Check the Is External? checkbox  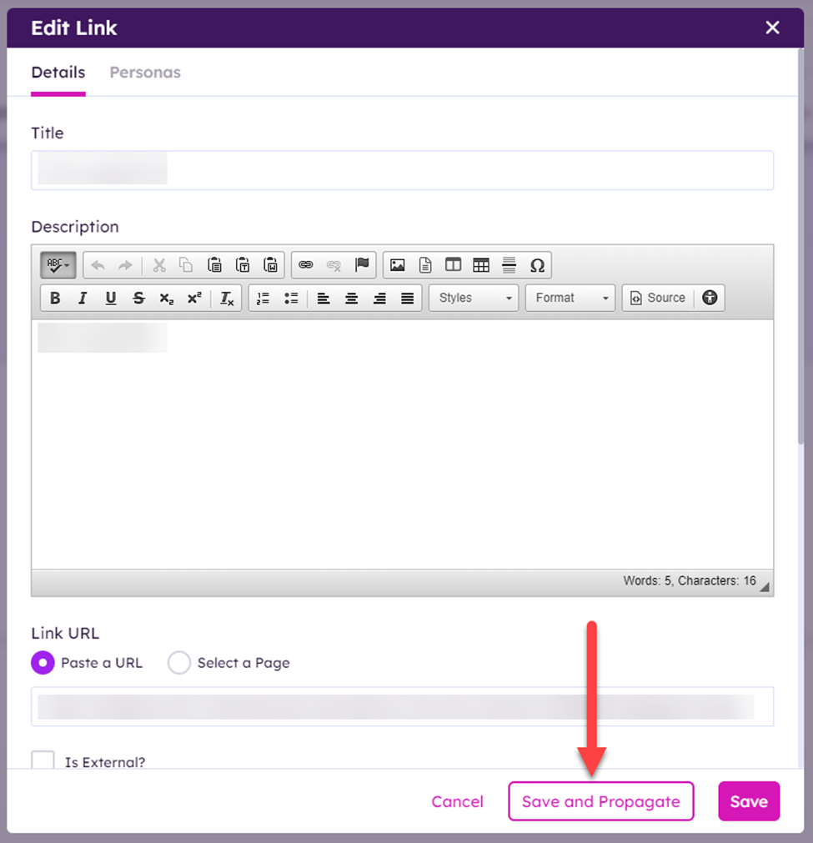pyautogui.click(x=43, y=760)
